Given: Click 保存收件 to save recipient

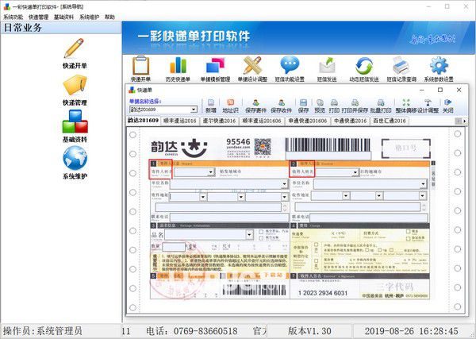Looking at the screenshot, I should (x=281, y=106).
